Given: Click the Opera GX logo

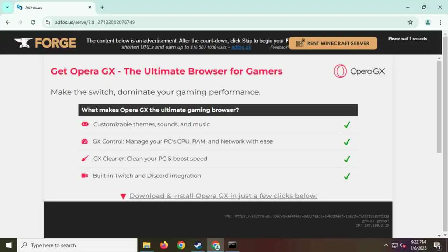Looking at the screenshot, I should [x=359, y=71].
